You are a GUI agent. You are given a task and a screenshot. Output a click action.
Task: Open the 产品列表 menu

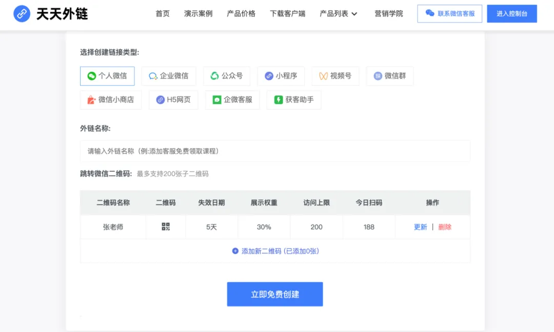(334, 13)
